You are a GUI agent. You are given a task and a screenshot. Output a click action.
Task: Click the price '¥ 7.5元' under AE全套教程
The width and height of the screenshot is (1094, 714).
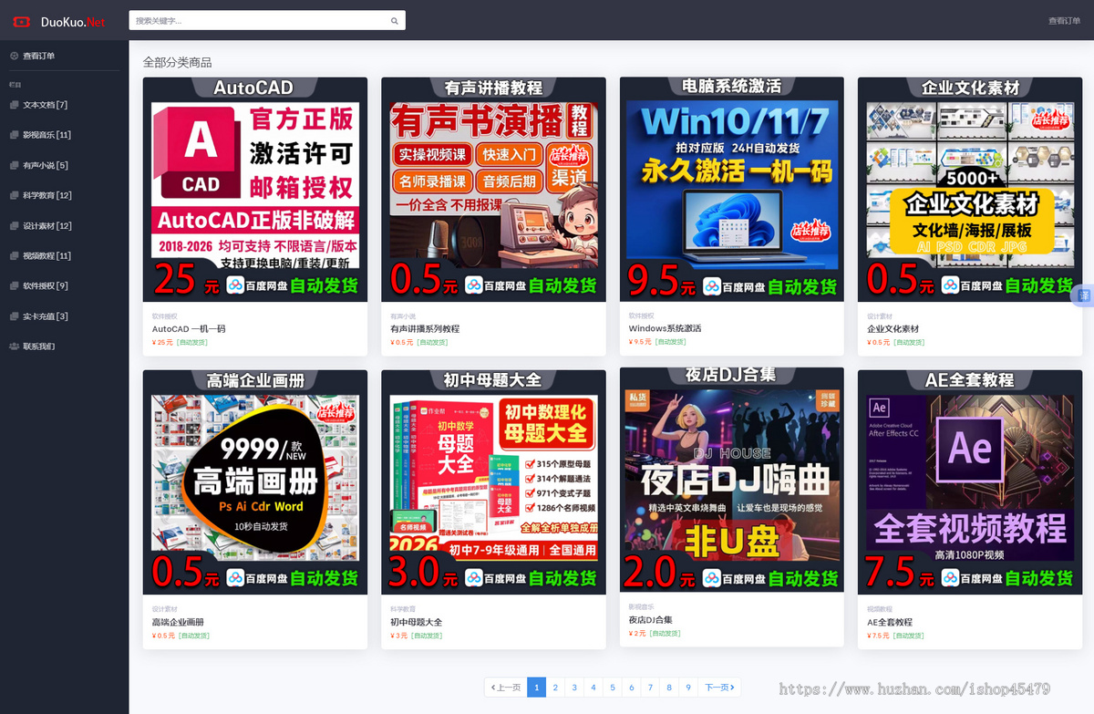[878, 636]
